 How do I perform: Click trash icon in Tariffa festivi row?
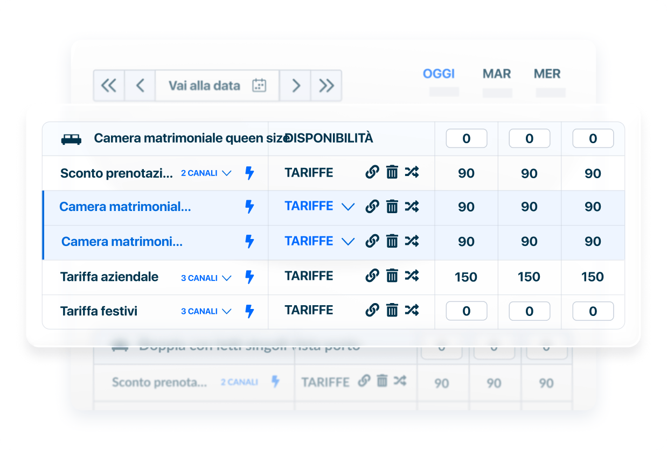click(x=392, y=310)
